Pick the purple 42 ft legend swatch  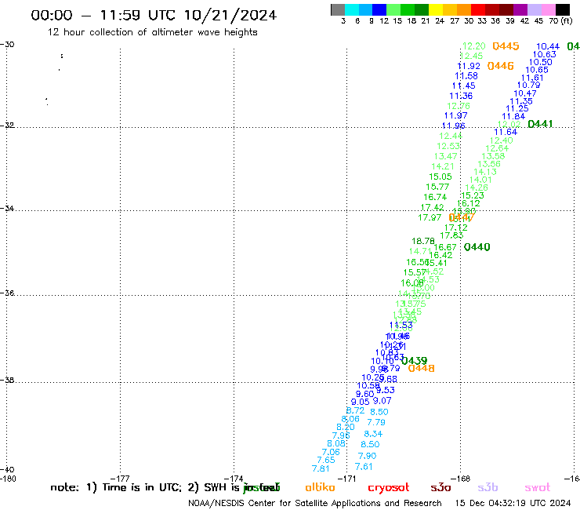520,9
